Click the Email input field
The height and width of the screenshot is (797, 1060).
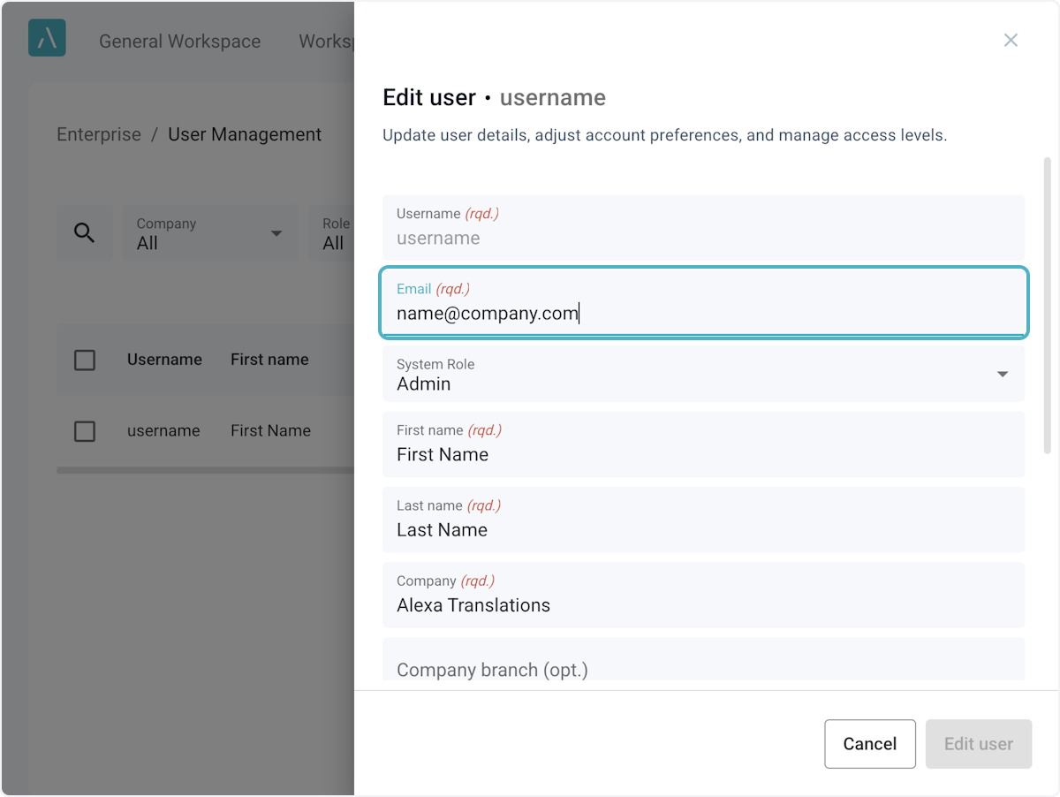[x=703, y=313]
